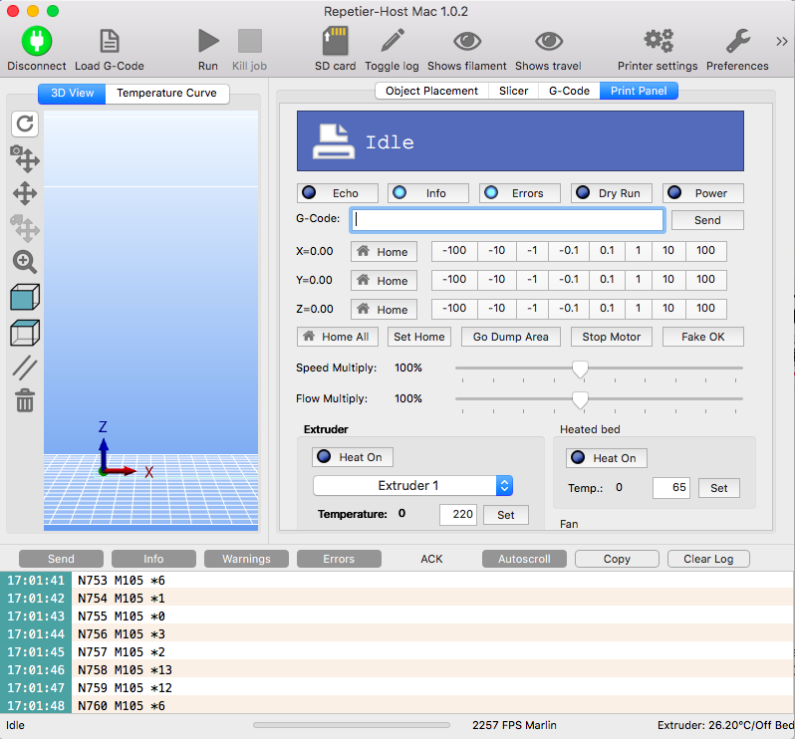Click the Set Home button

tap(419, 337)
